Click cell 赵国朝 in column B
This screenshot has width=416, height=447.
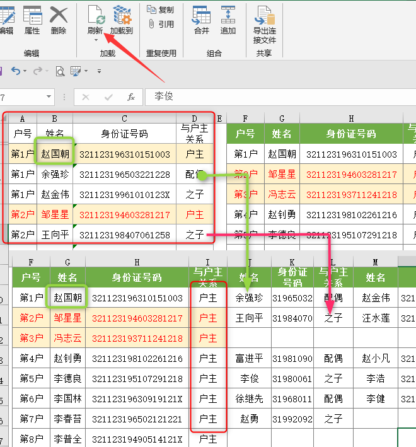pos(55,154)
